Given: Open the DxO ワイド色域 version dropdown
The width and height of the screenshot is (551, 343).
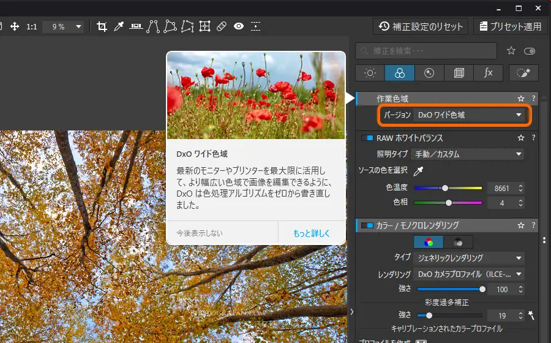Looking at the screenshot, I should (x=469, y=115).
